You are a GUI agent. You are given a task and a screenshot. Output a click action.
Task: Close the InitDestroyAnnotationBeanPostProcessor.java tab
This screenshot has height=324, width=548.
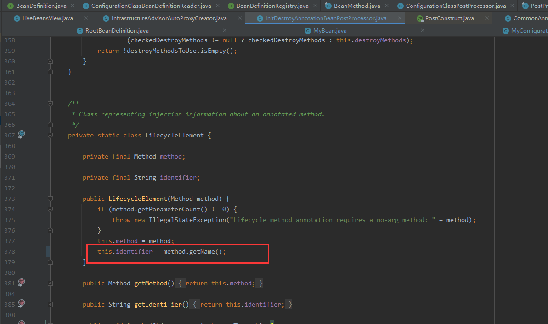[400, 18]
